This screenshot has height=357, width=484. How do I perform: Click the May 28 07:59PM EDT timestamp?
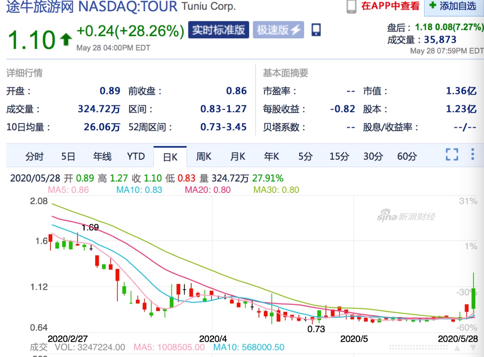click(447, 51)
